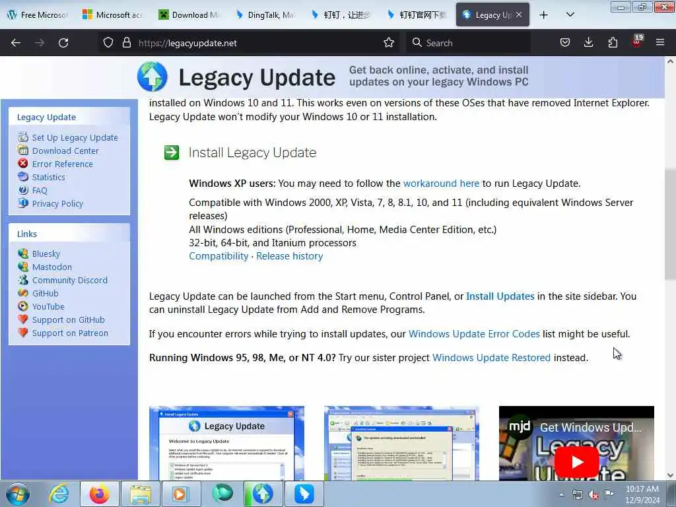Open Firefox from the taskbar
676x507 pixels.
(x=99, y=494)
